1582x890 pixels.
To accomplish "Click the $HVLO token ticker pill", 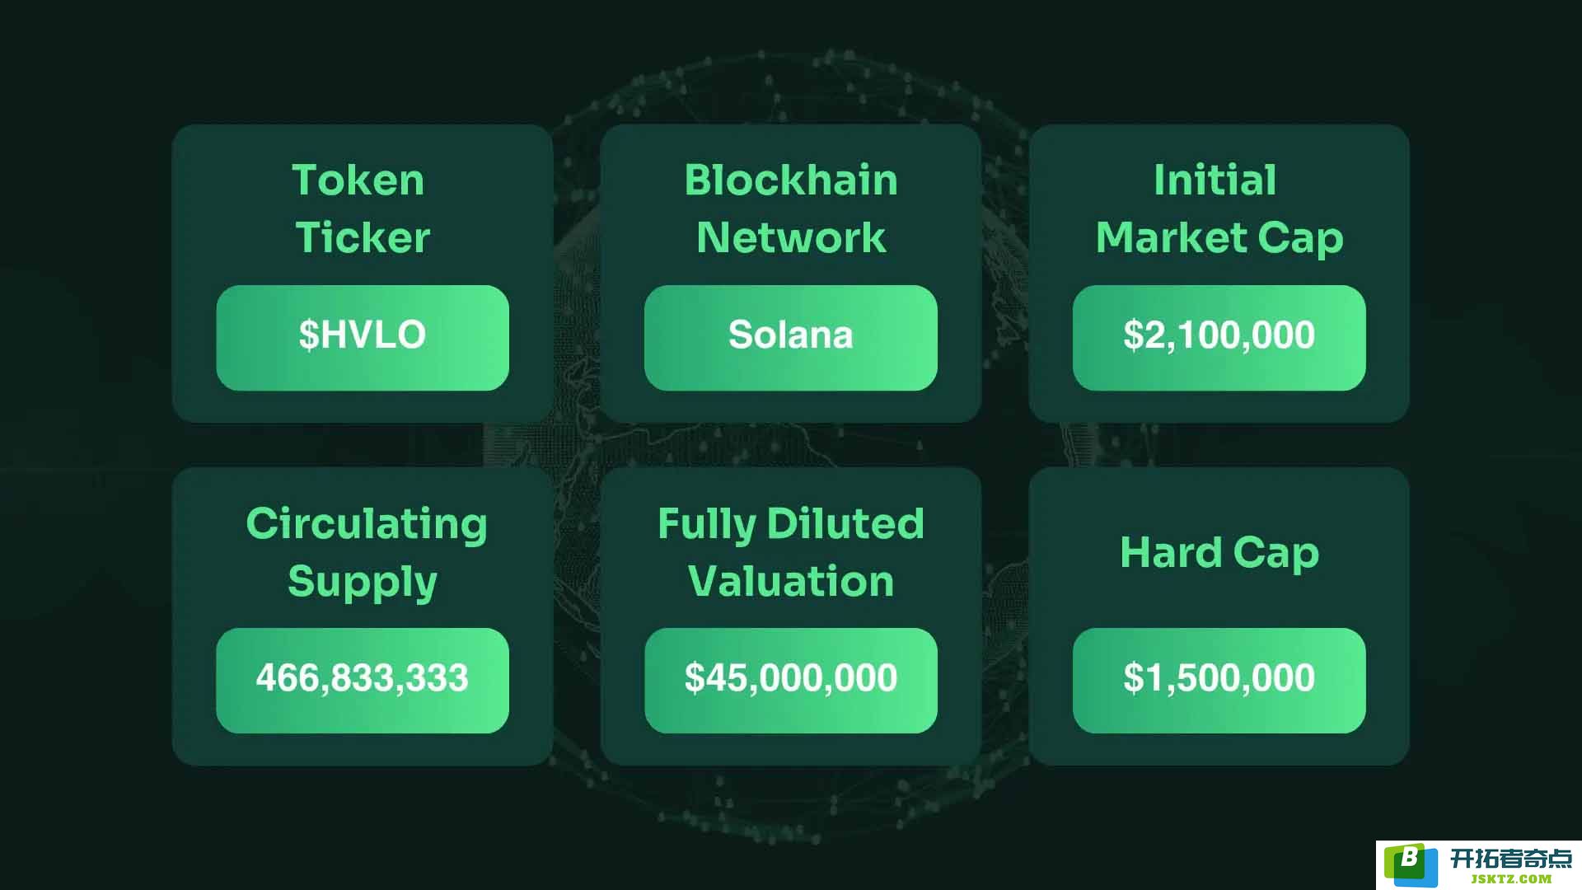I will pyautogui.click(x=363, y=338).
